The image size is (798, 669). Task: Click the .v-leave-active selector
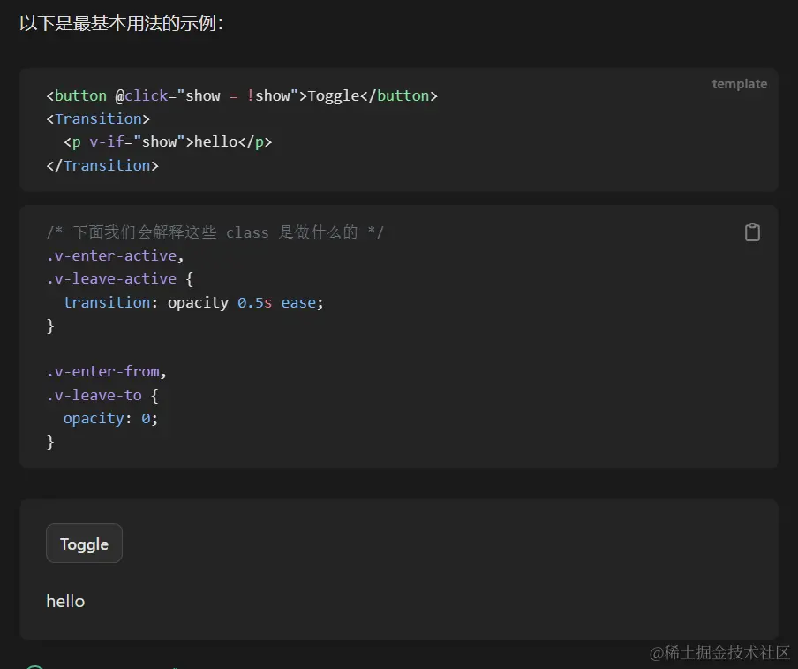pyautogui.click(x=111, y=278)
